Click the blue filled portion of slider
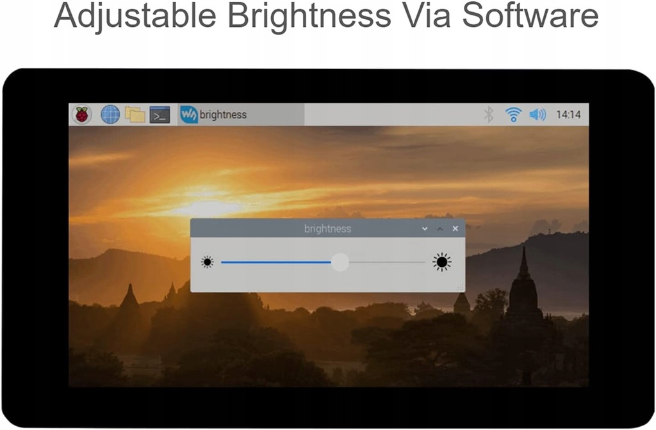 276,262
